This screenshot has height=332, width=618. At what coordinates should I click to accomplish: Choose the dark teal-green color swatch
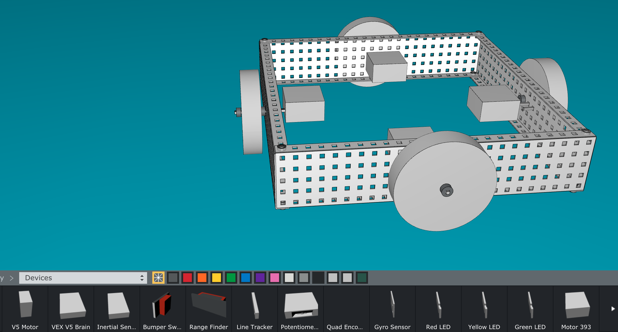tap(362, 278)
